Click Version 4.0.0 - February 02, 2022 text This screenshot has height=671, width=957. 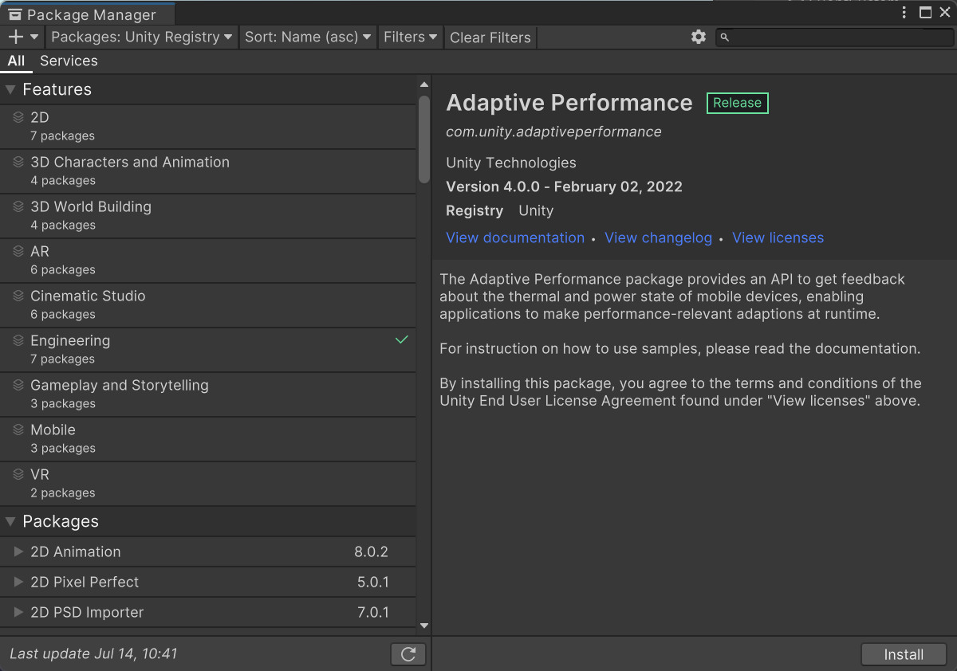[x=564, y=186]
